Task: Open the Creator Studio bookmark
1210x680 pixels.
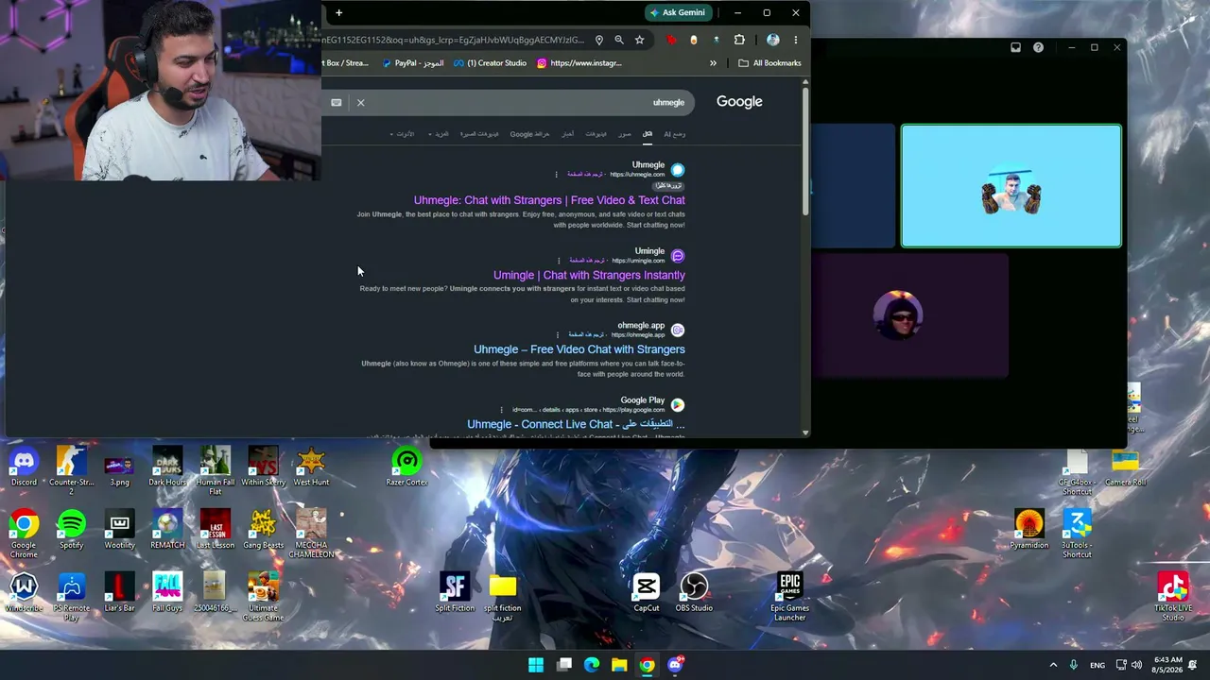Action: pyautogui.click(x=490, y=63)
